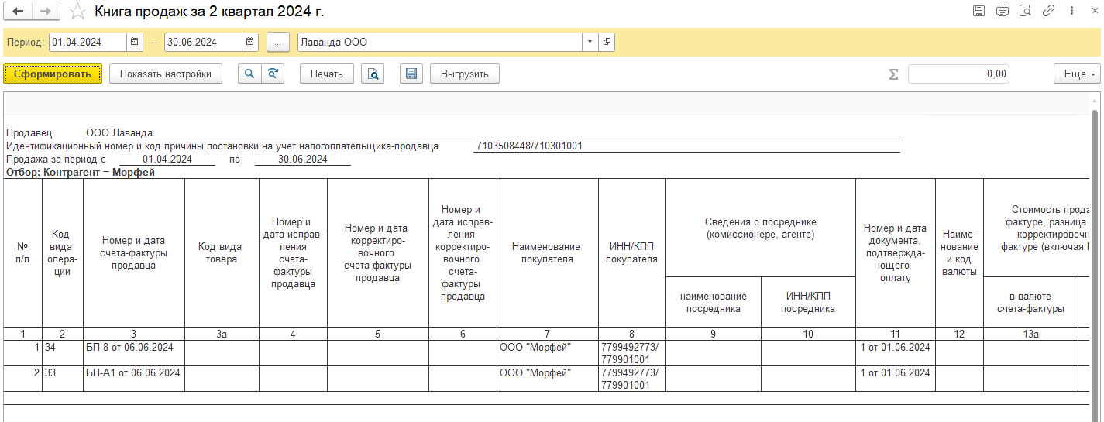Click header Сведения о посреднике
The width and height of the screenshot is (1104, 422).
pyautogui.click(x=761, y=228)
